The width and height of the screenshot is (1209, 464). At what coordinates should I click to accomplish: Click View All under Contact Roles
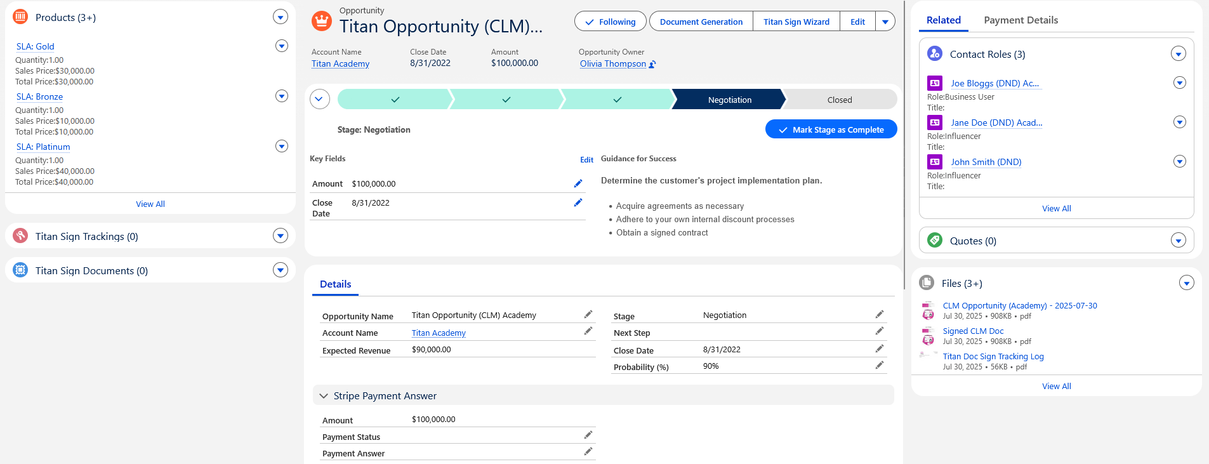coord(1056,208)
